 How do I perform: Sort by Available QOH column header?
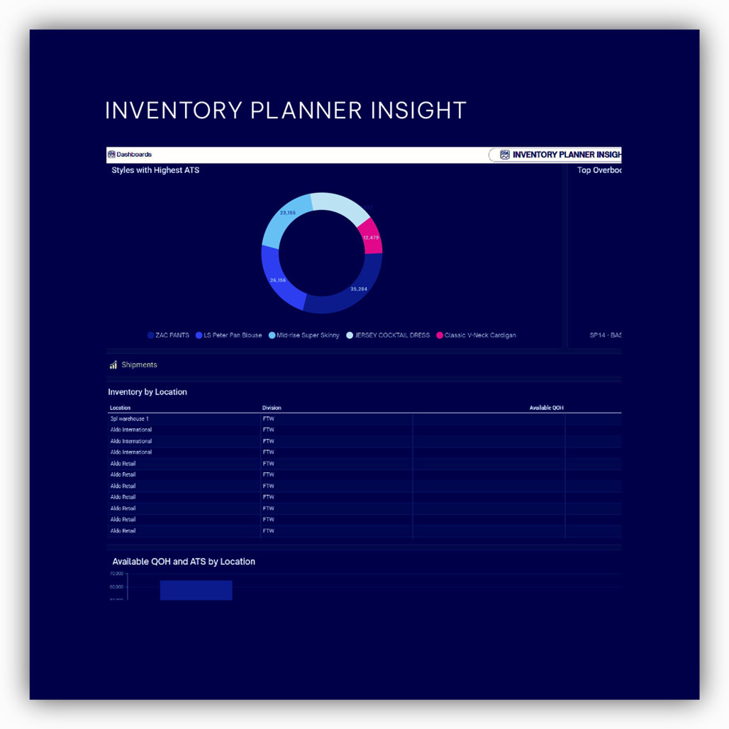pos(546,408)
